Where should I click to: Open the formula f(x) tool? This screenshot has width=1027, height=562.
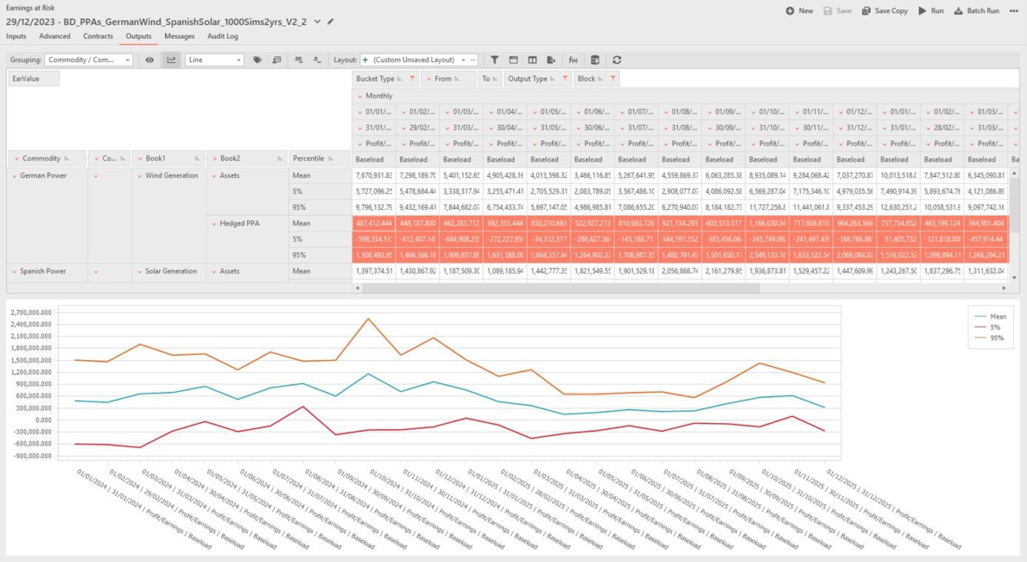(573, 60)
